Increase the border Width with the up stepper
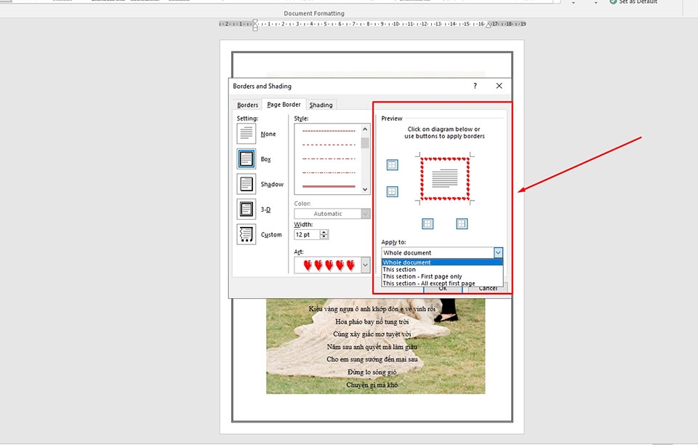This screenshot has height=445, width=698. point(324,231)
